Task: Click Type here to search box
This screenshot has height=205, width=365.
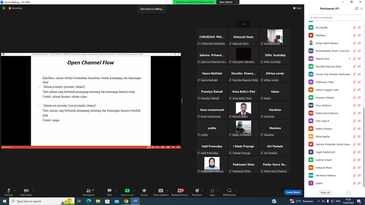Action: coord(42,201)
